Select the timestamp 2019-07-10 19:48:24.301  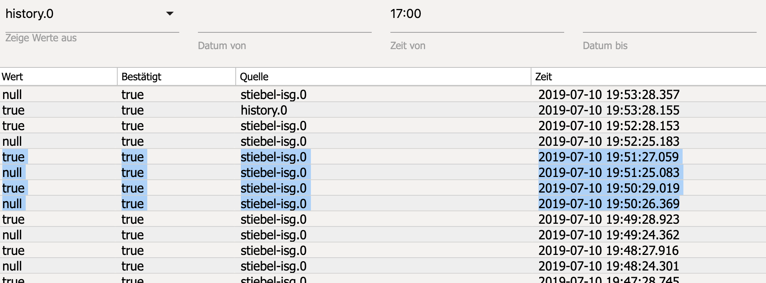pyautogui.click(x=609, y=266)
